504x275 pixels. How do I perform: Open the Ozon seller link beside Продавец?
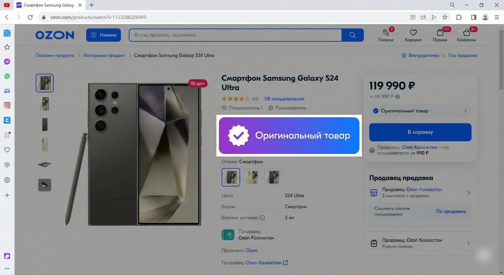pyautogui.click(x=251, y=250)
